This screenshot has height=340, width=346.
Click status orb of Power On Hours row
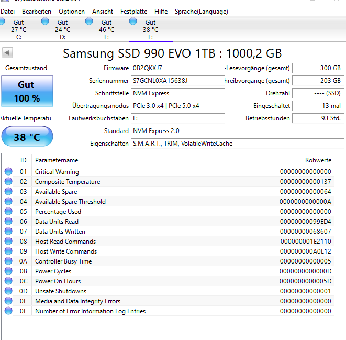pos(8,281)
